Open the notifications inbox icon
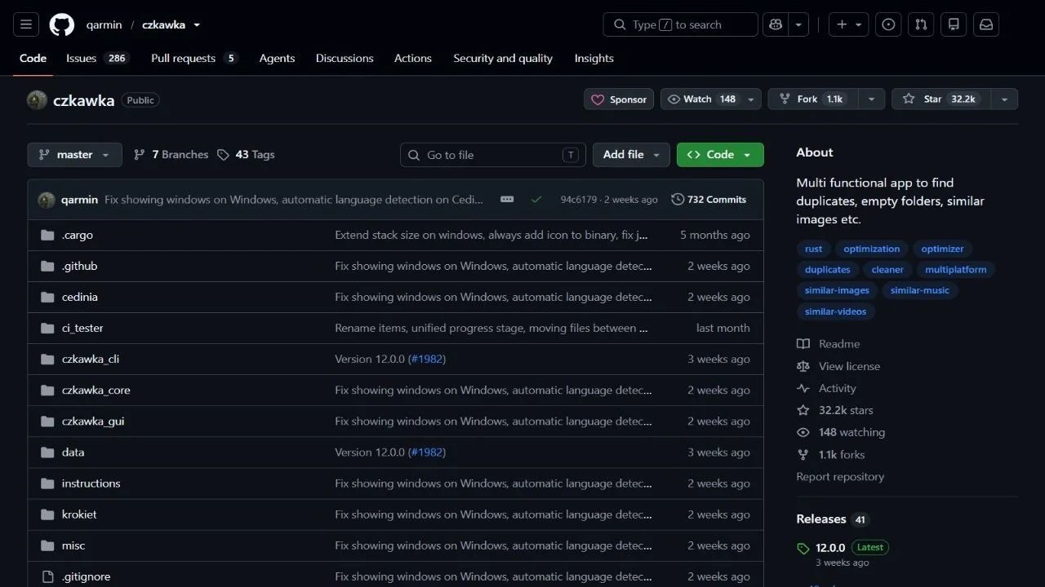Screen dimensions: 1045x587 click(x=986, y=24)
